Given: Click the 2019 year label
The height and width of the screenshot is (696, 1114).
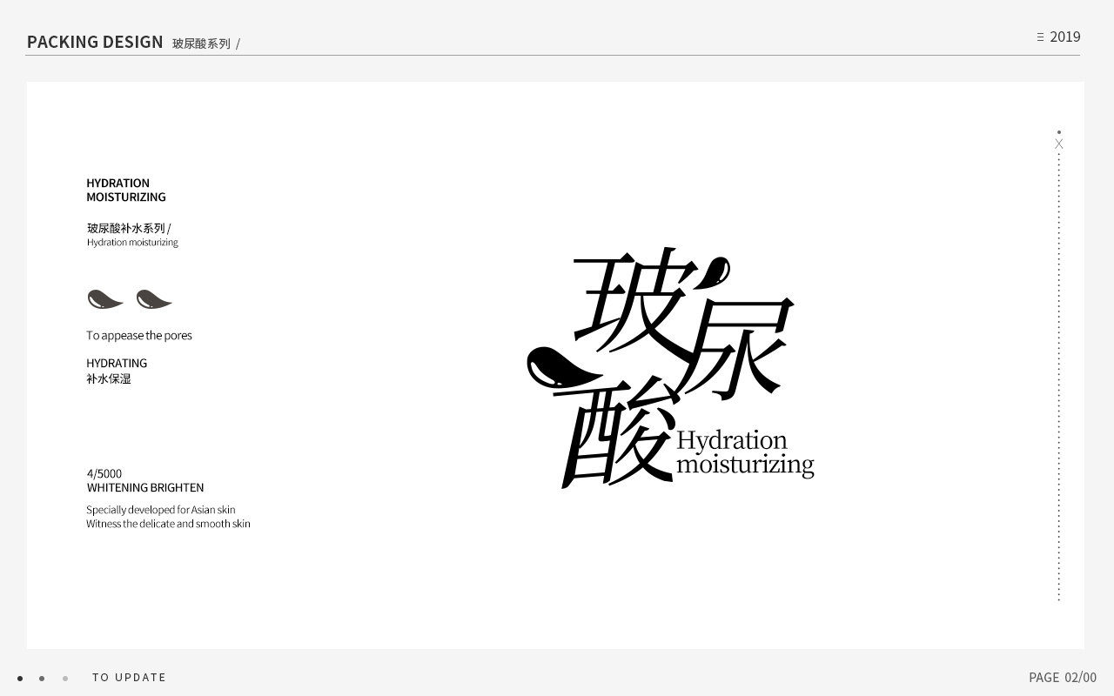Looking at the screenshot, I should 1065,37.
